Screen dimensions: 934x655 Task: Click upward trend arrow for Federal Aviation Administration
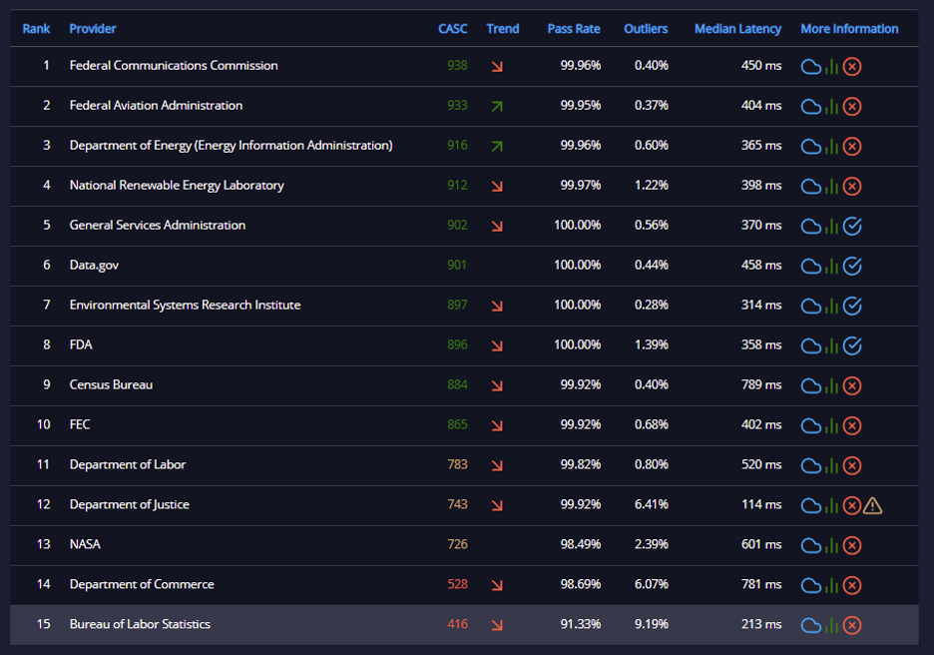click(497, 107)
